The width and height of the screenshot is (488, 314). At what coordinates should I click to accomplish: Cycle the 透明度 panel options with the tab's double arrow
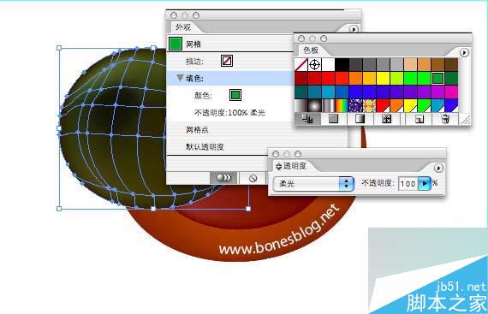(278, 167)
